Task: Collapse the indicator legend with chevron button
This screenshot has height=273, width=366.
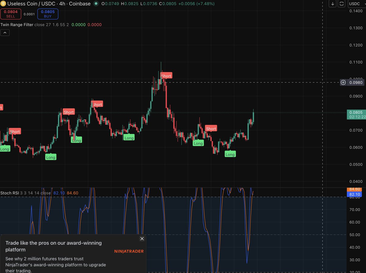Action: [5, 32]
